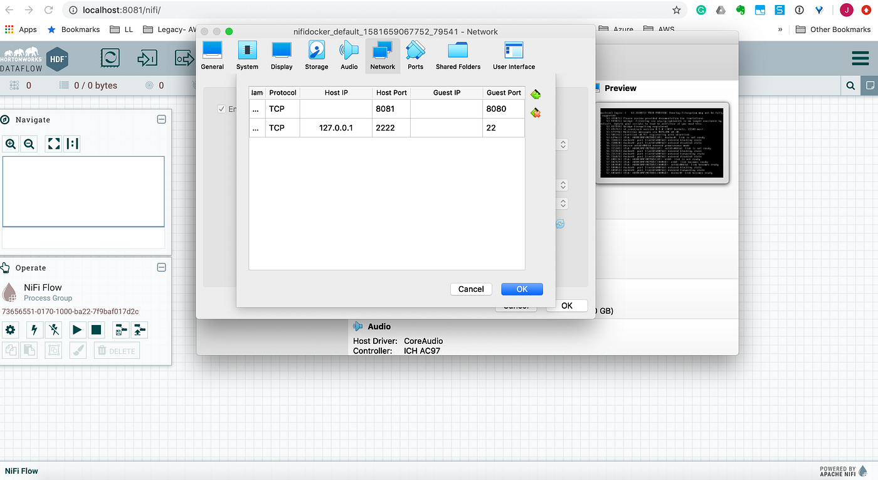Add Input Port component in NiFi
This screenshot has width=878, height=480.
tap(147, 58)
